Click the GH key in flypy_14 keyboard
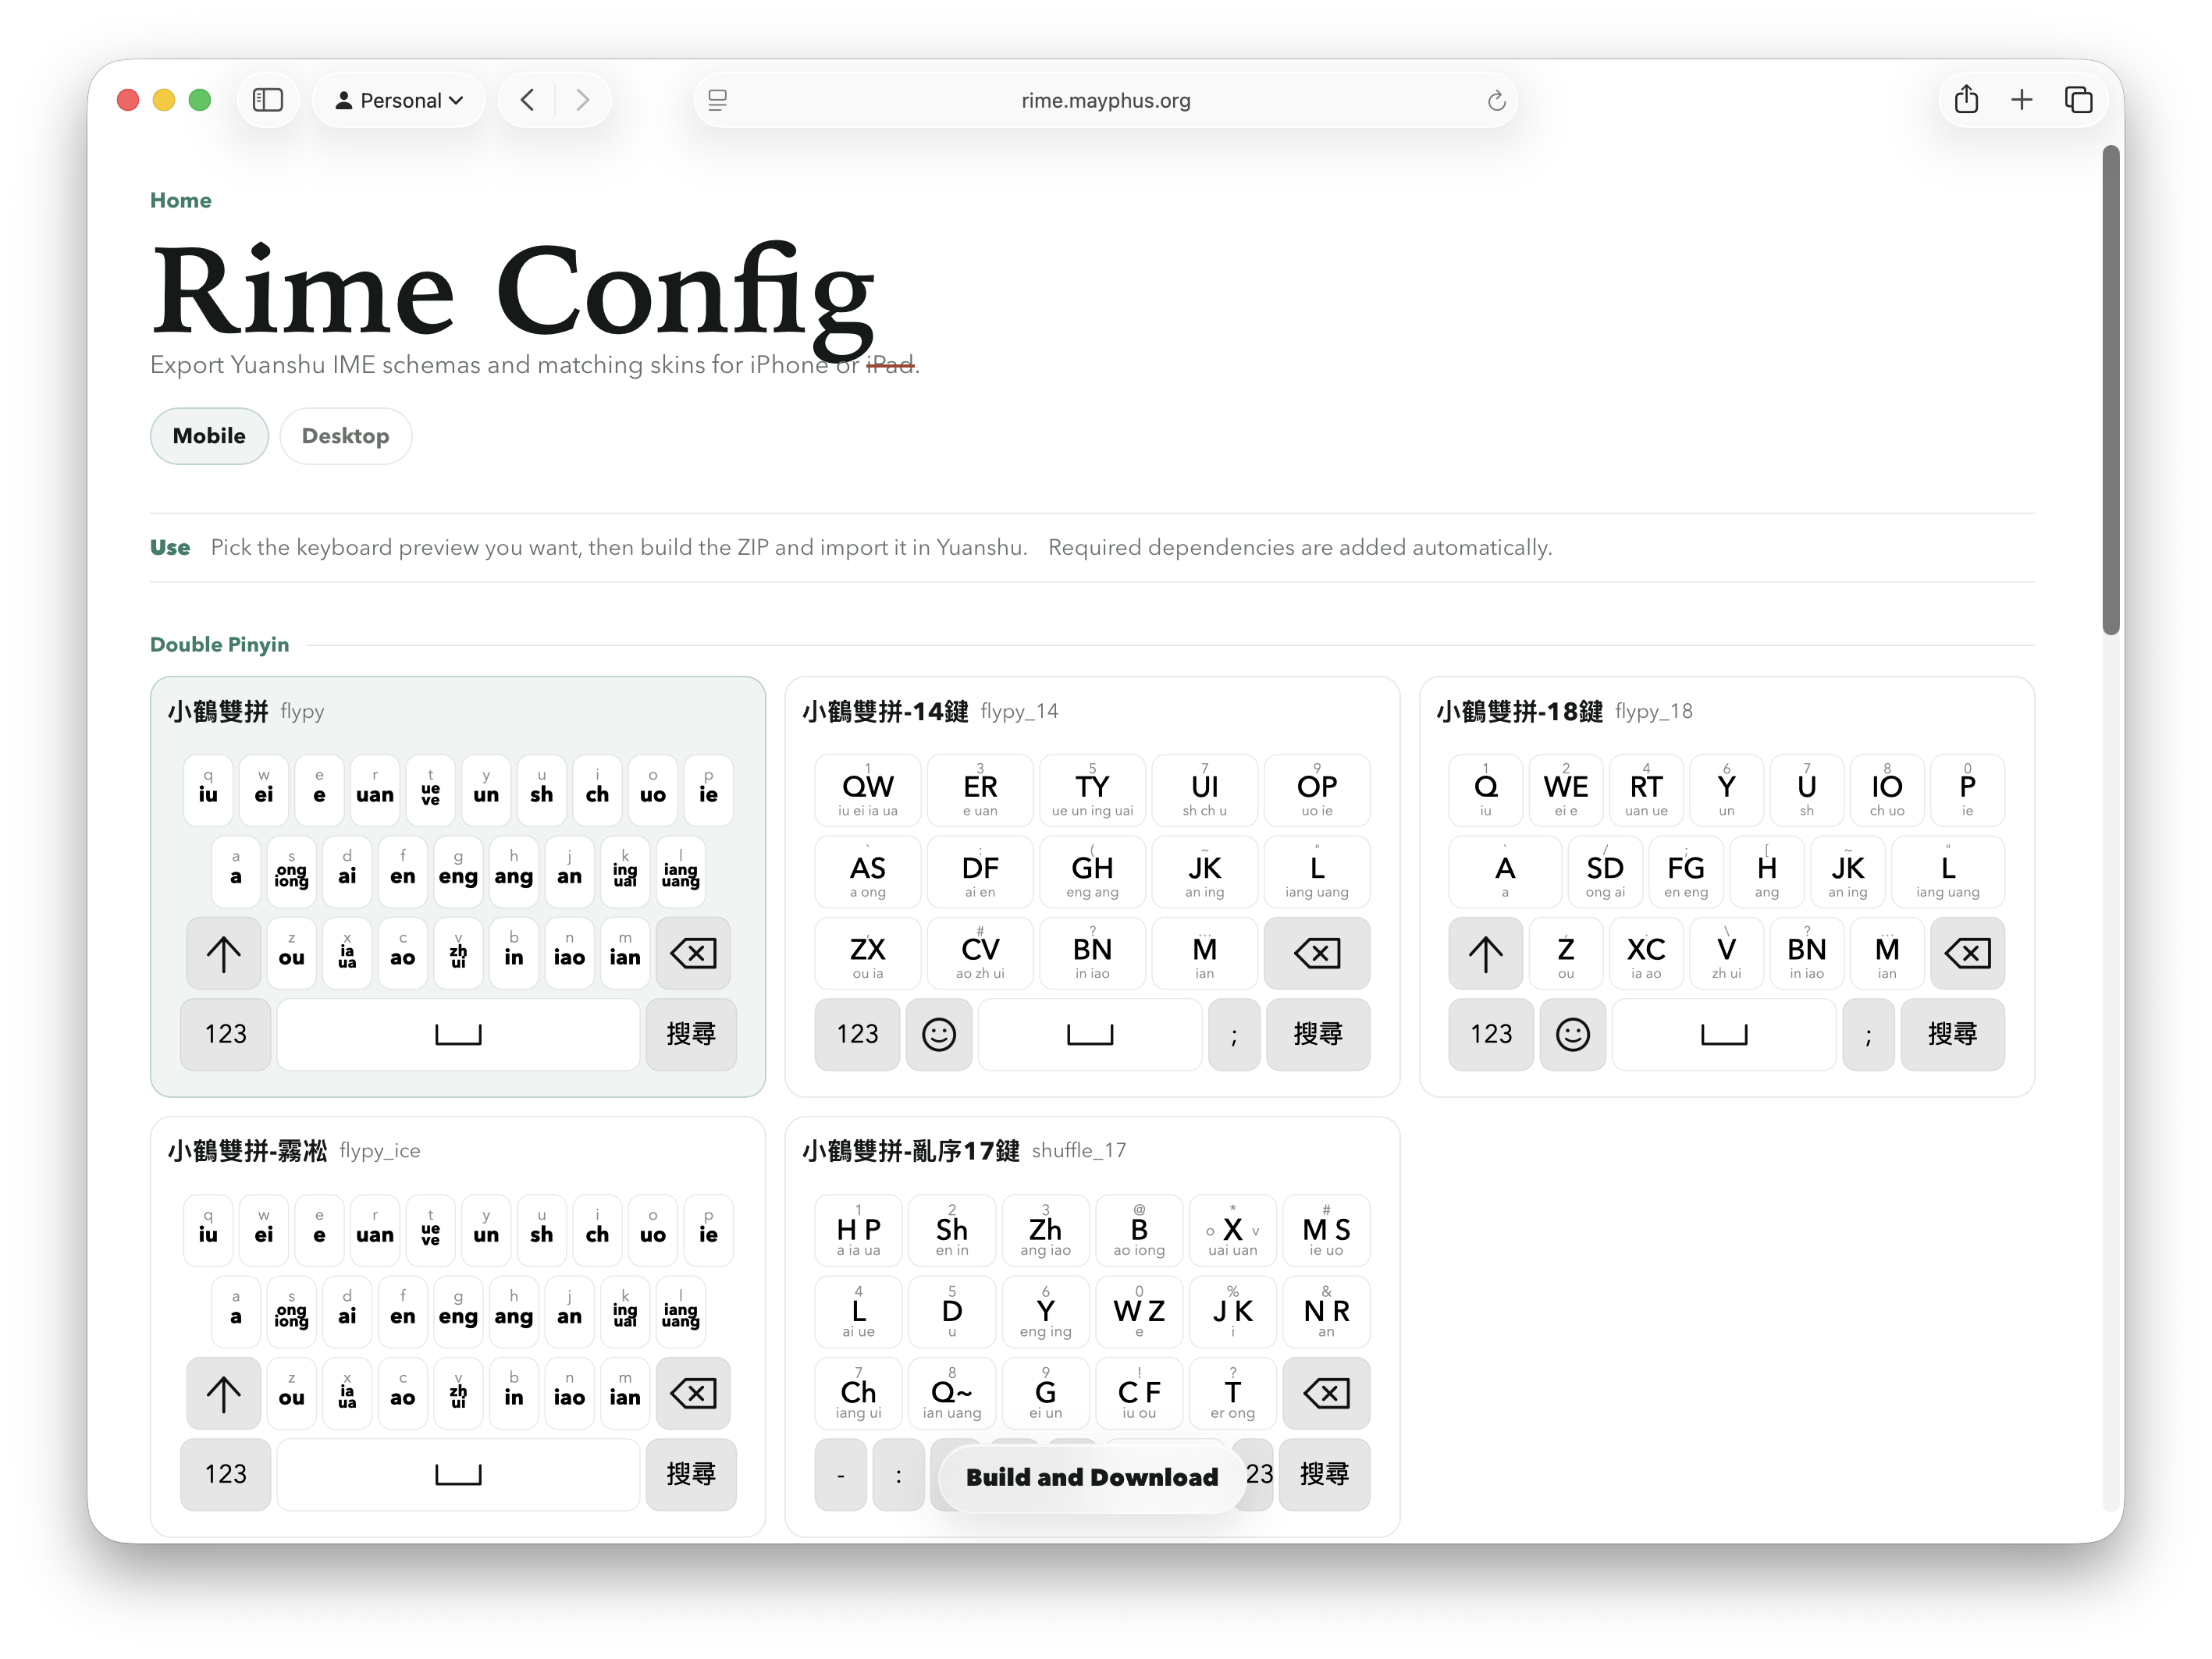 (x=1092, y=872)
